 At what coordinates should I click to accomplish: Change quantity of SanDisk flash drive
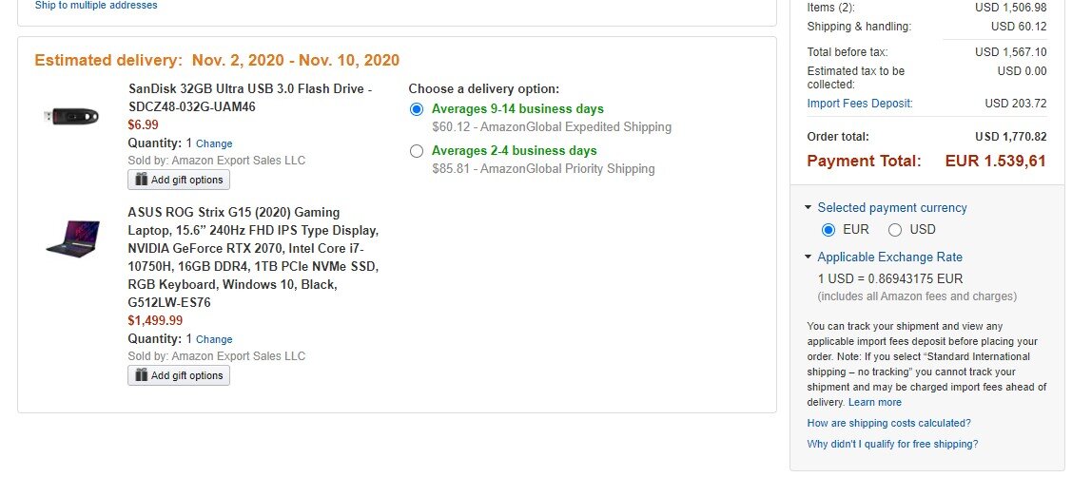pyautogui.click(x=214, y=143)
